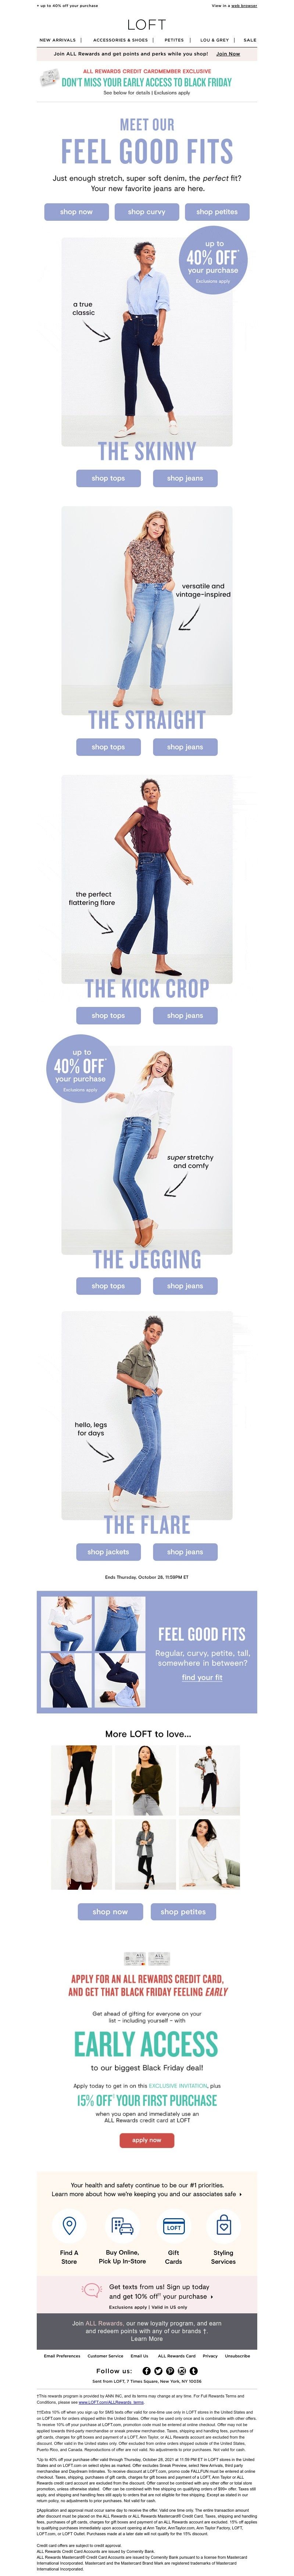Click the Unsubscribe footer link
Image resolution: width=294 pixels, height=2576 pixels.
[x=238, y=2355]
